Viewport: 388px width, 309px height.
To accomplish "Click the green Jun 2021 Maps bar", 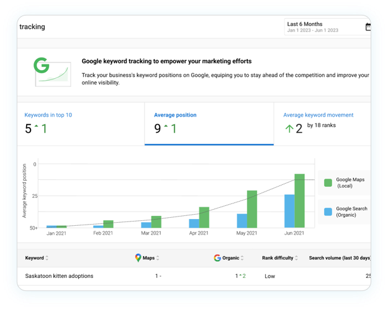I will [299, 200].
